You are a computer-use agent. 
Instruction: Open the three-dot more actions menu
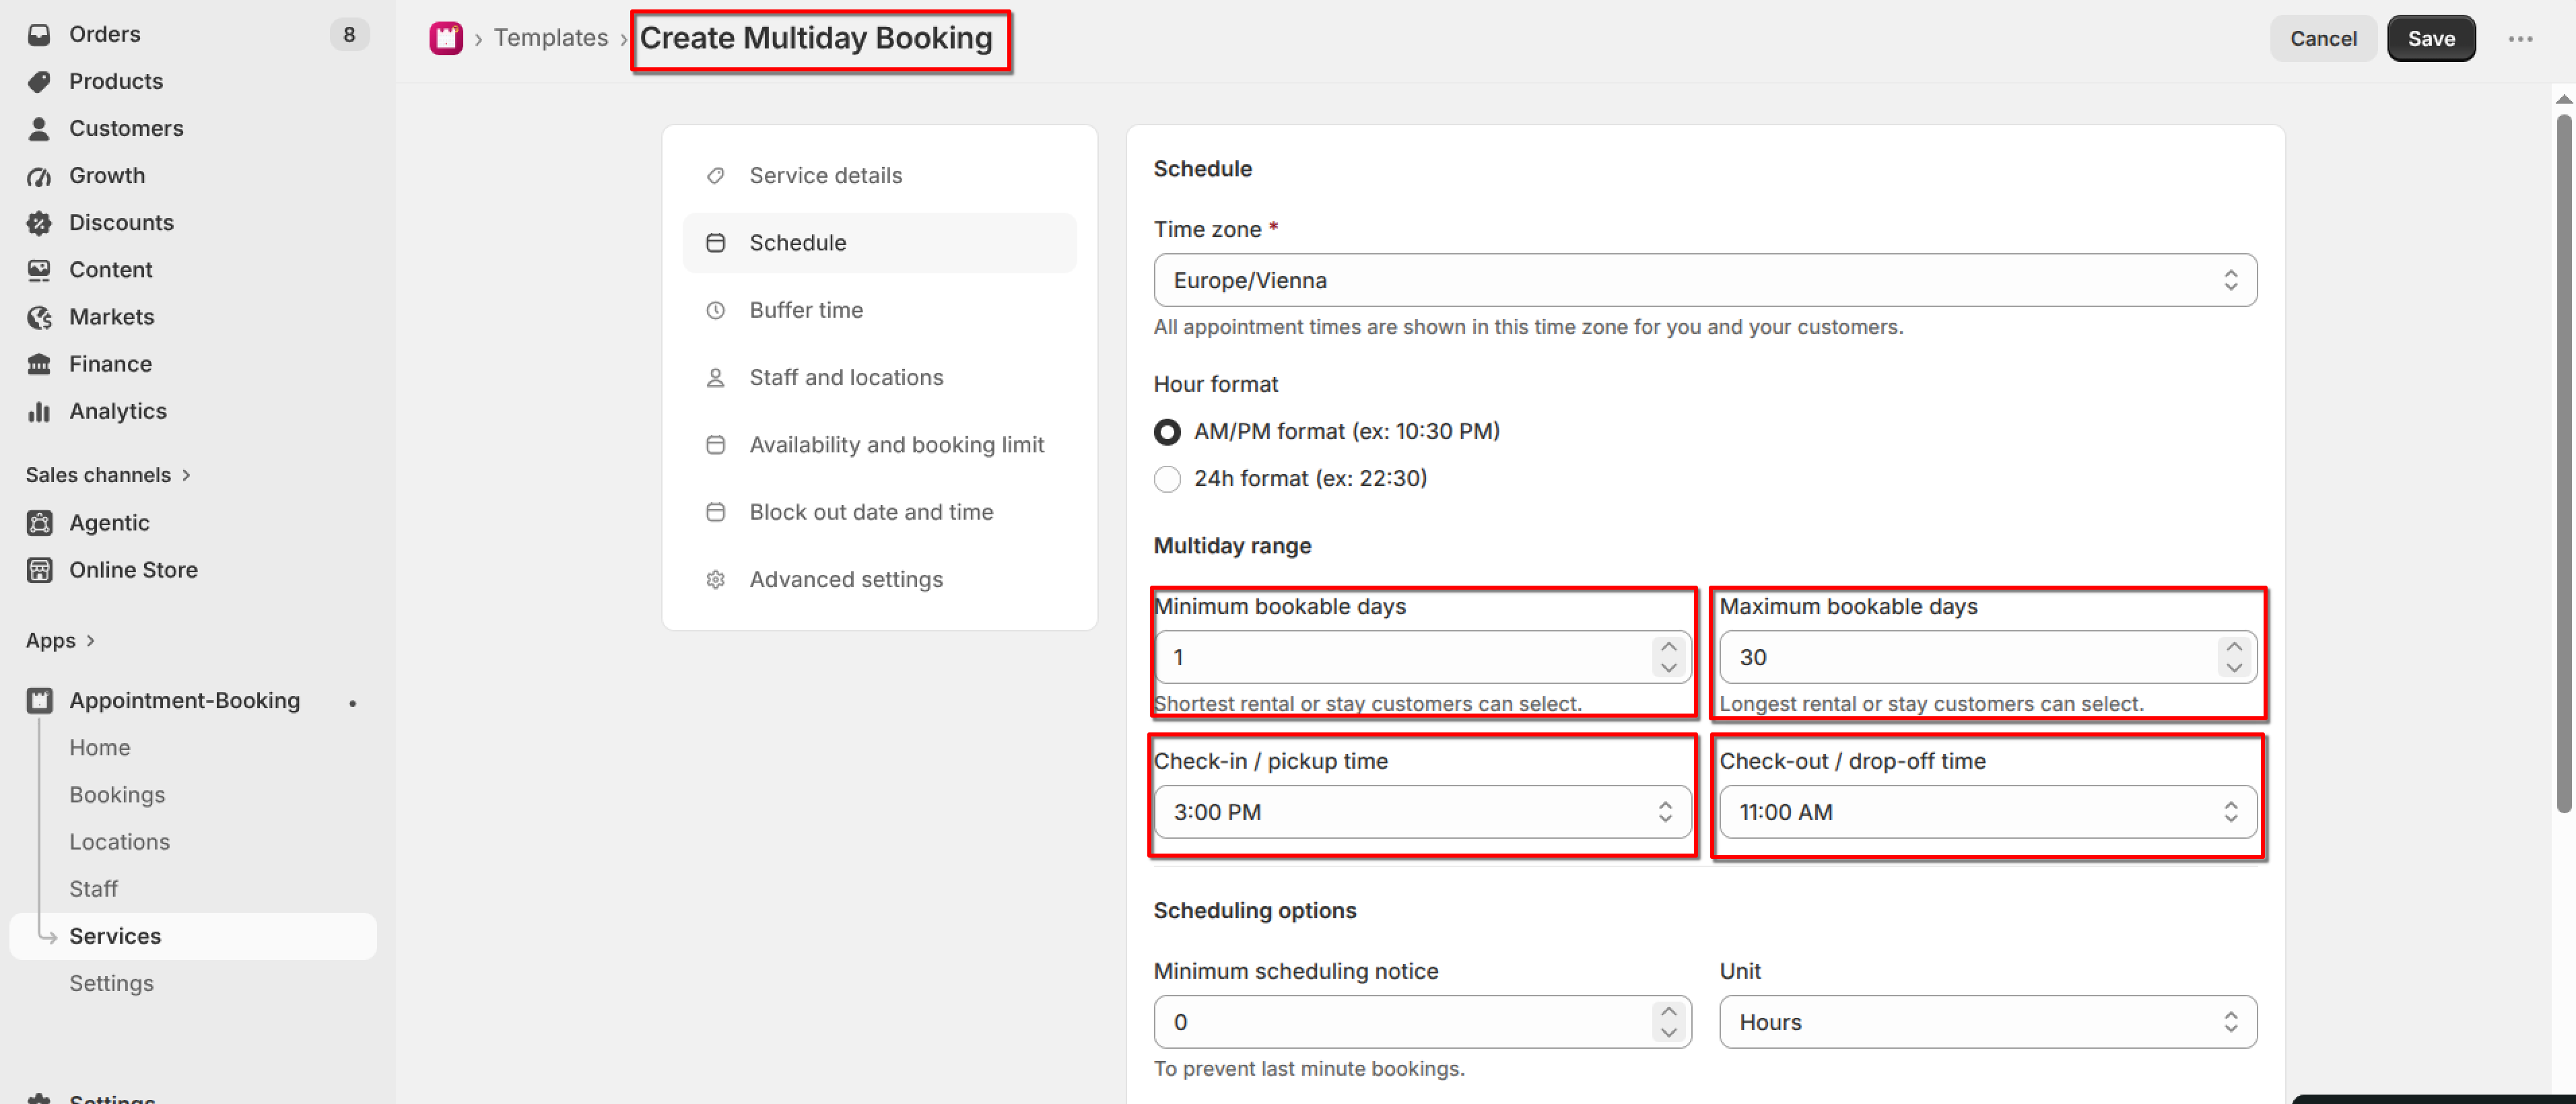2520,39
